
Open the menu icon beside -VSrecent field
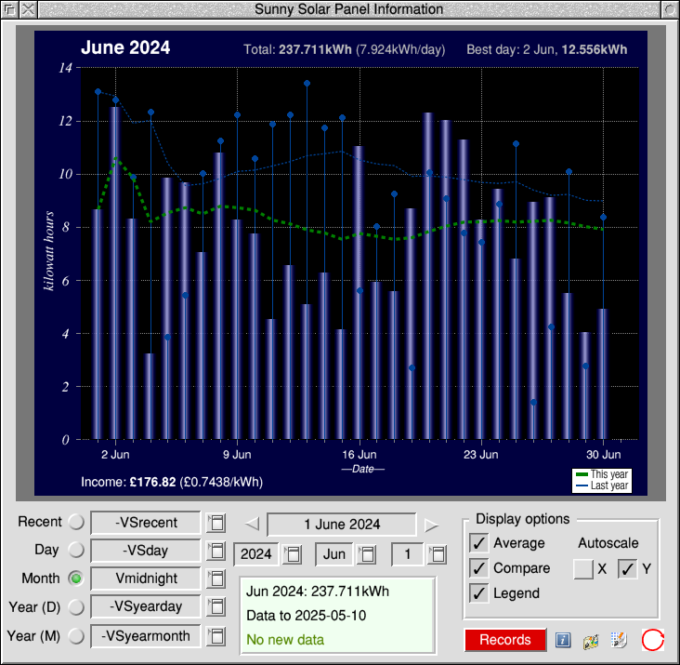[216, 523]
